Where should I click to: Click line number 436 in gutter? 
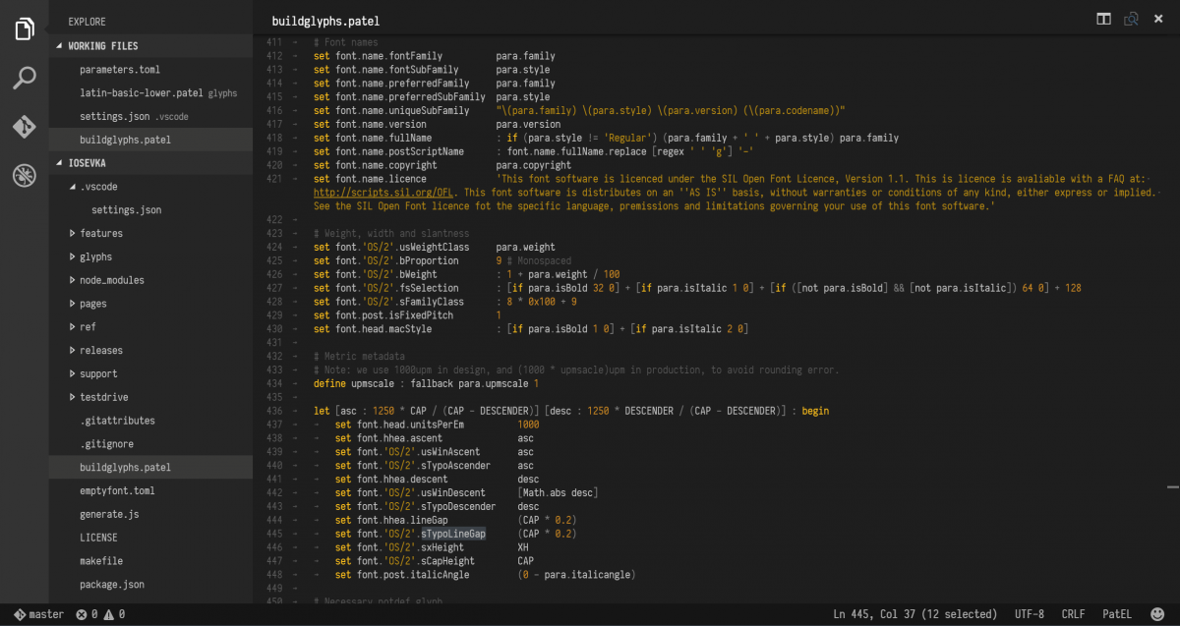pos(273,411)
